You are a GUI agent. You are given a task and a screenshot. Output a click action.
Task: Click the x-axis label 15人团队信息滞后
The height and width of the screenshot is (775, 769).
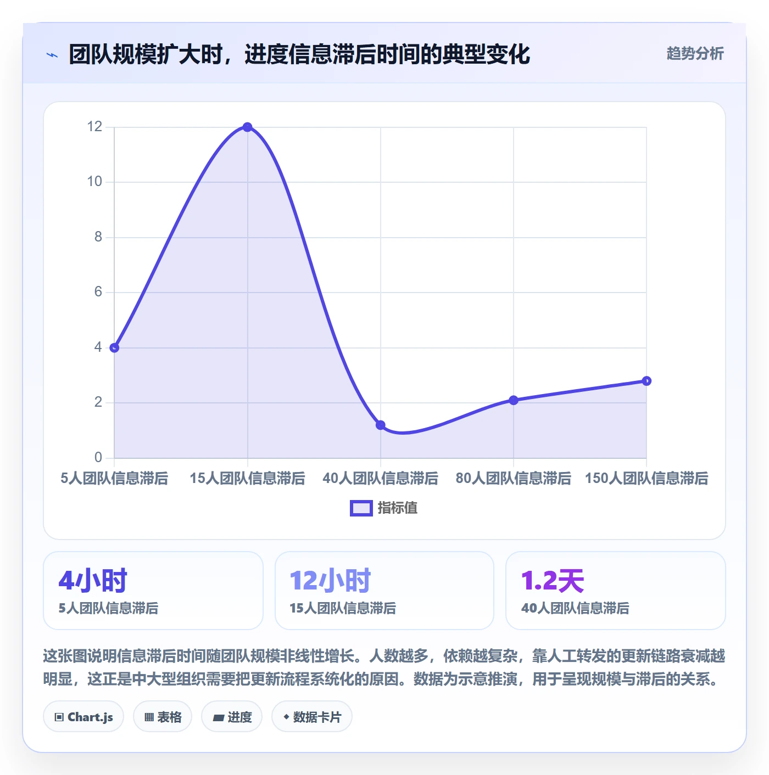point(247,478)
